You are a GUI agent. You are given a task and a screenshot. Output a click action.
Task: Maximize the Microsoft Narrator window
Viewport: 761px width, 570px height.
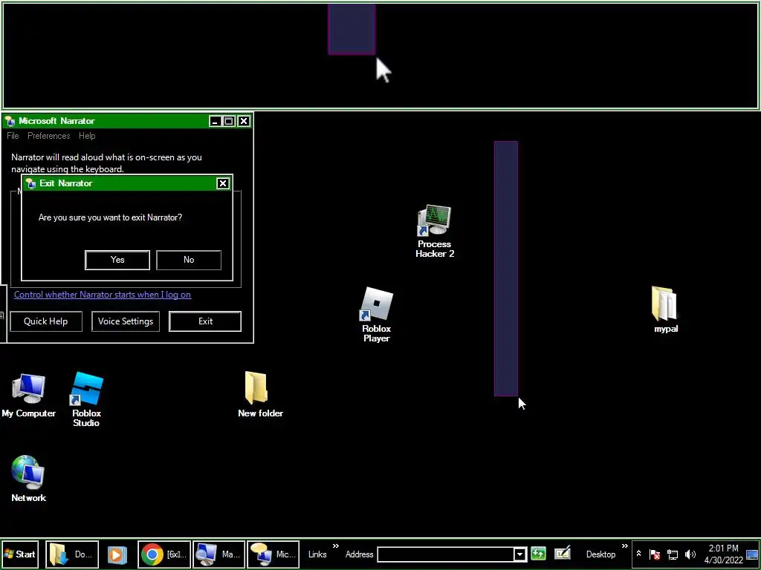tap(229, 121)
